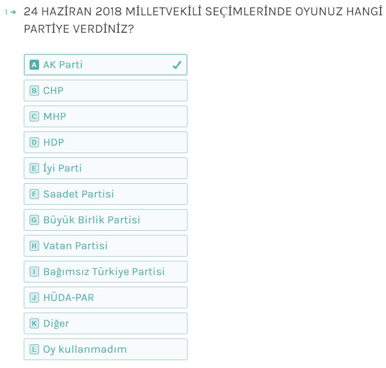386x368 pixels.
Task: Choose MHP as the answer
Action: (x=106, y=117)
